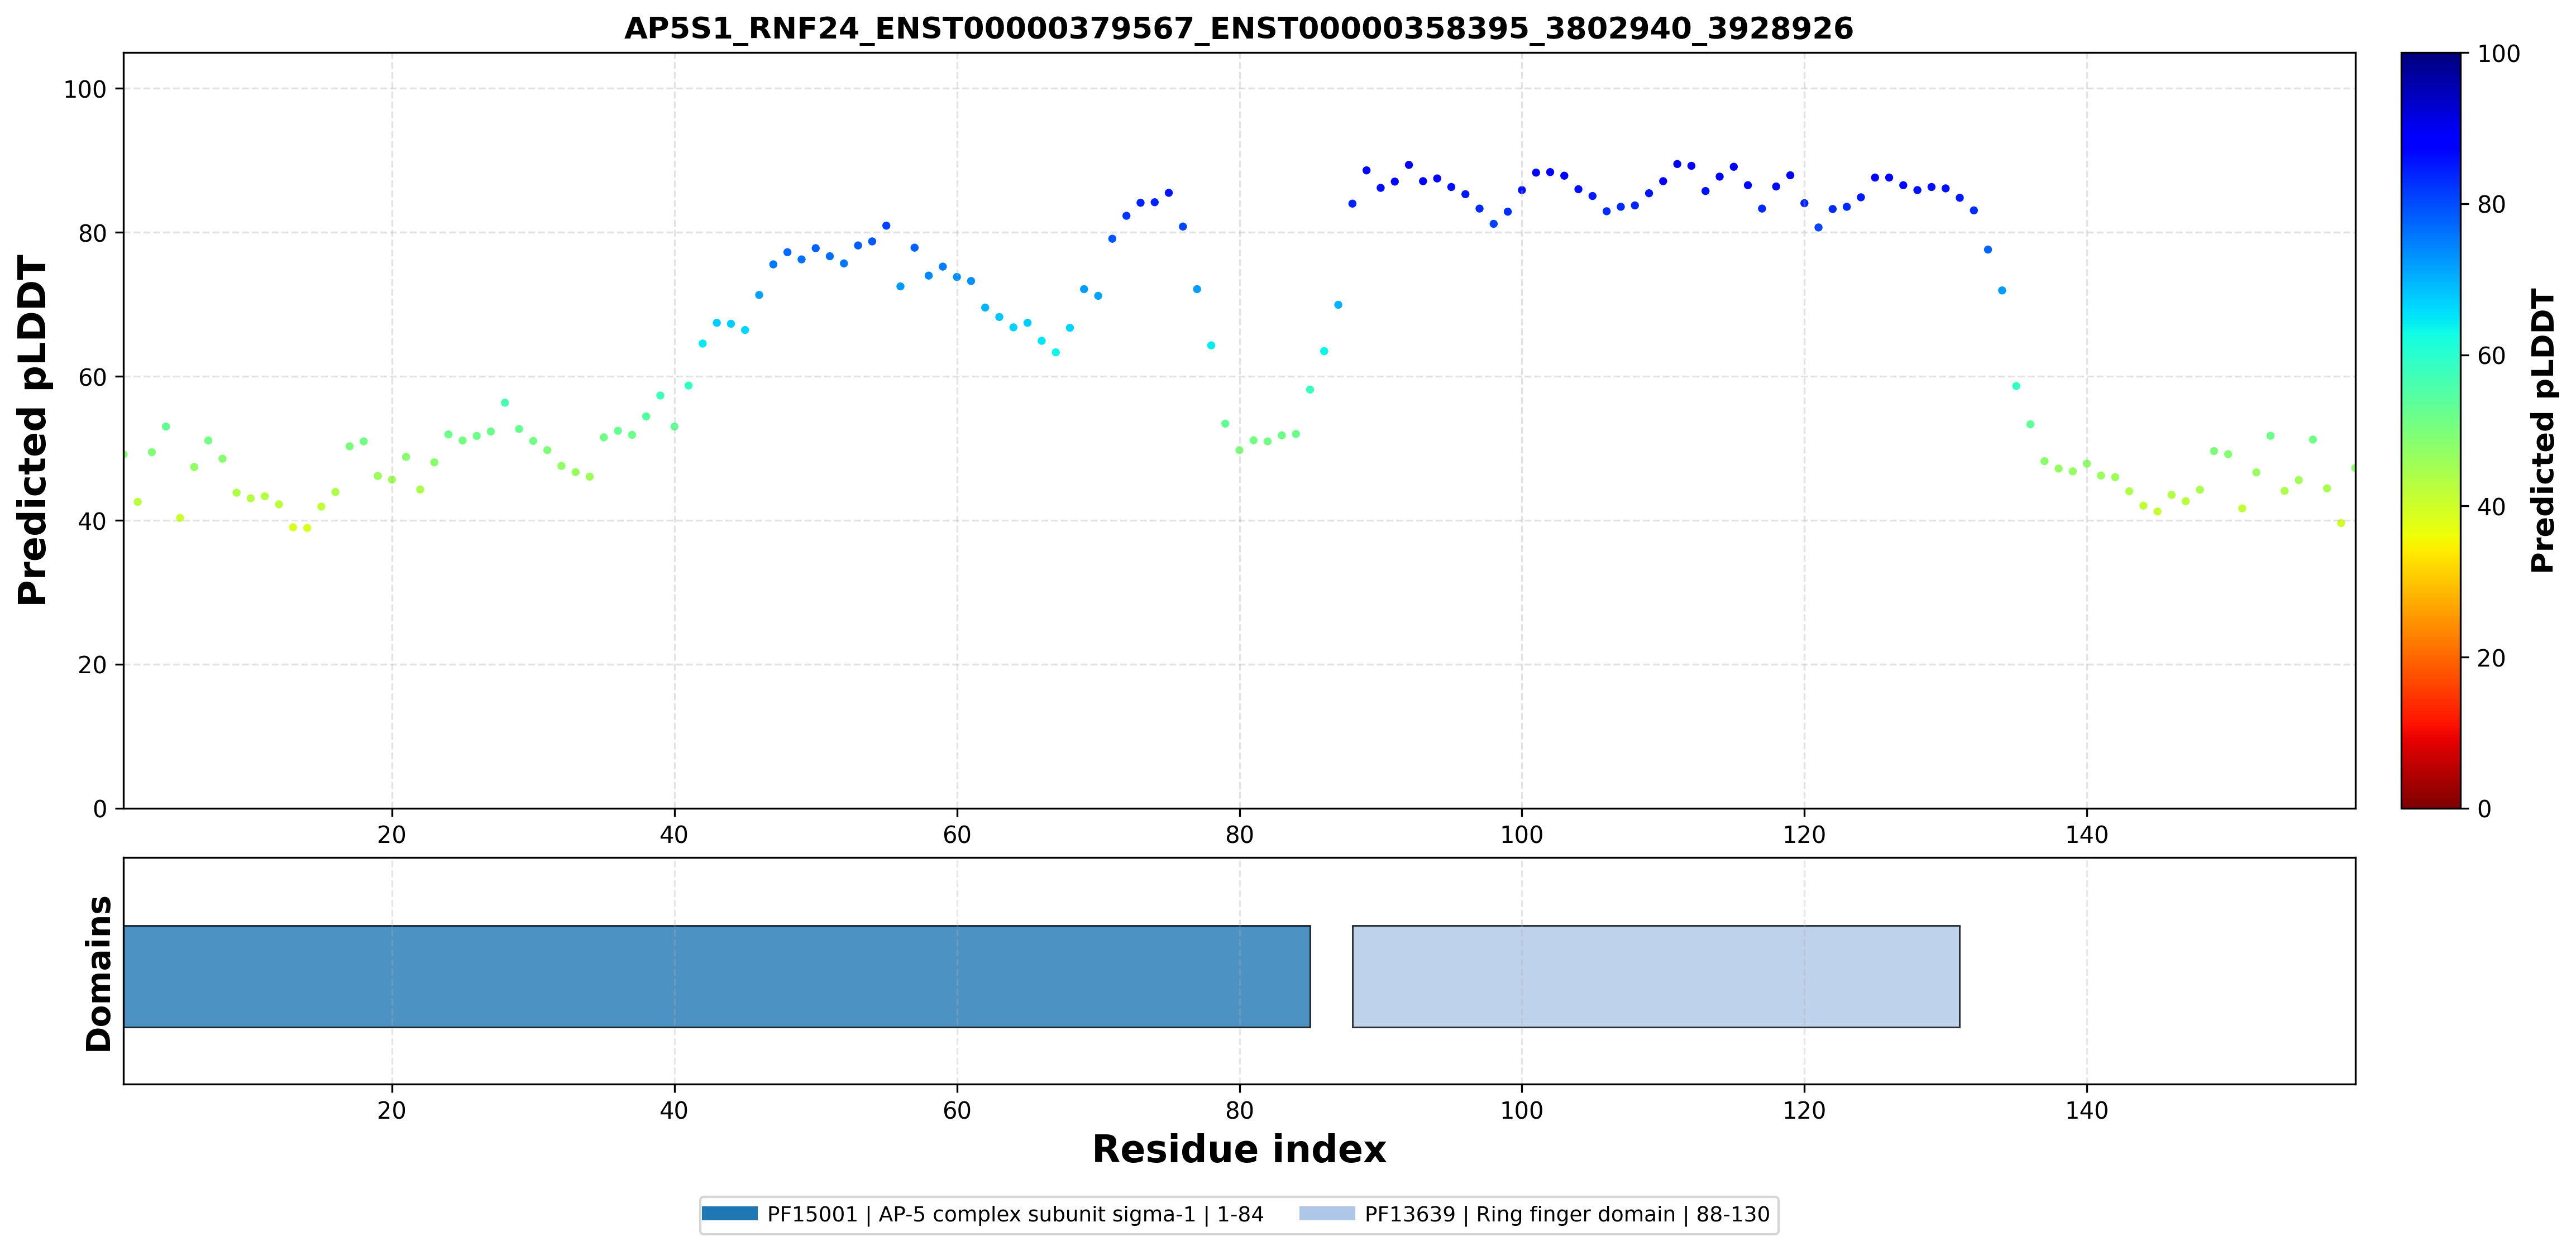Click the Residue index axis label
This screenshot has height=1251, width=2576.
1239,1149
